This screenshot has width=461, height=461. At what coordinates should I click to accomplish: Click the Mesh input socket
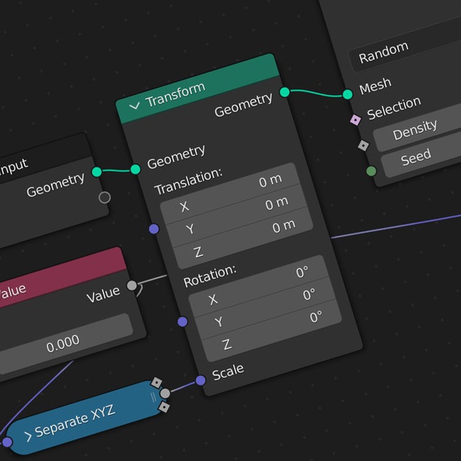pos(347,94)
